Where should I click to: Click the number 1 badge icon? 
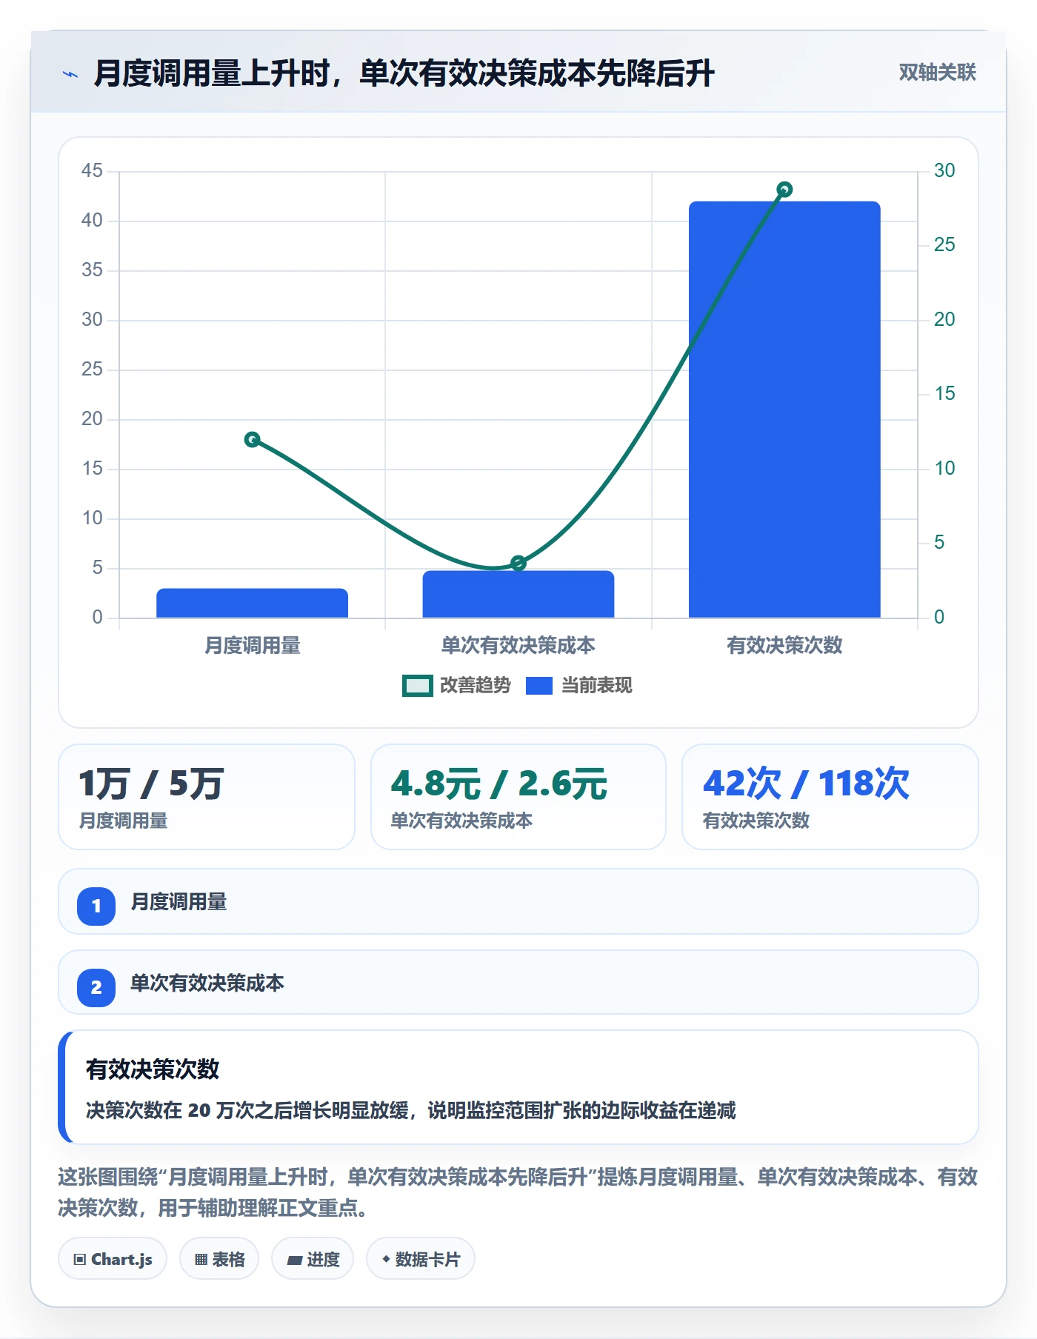(x=96, y=906)
